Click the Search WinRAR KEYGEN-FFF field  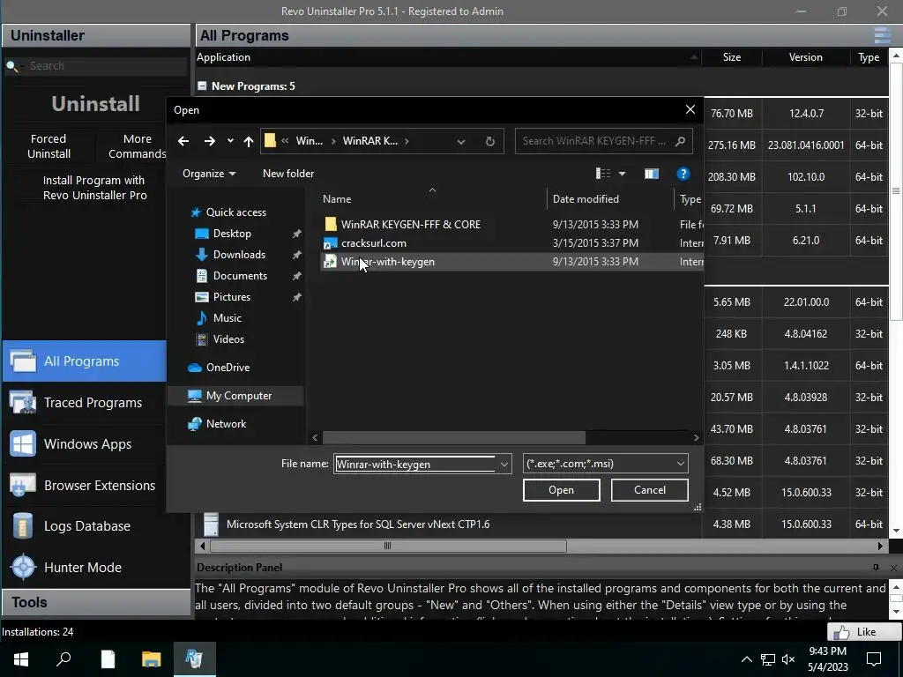[x=603, y=141]
